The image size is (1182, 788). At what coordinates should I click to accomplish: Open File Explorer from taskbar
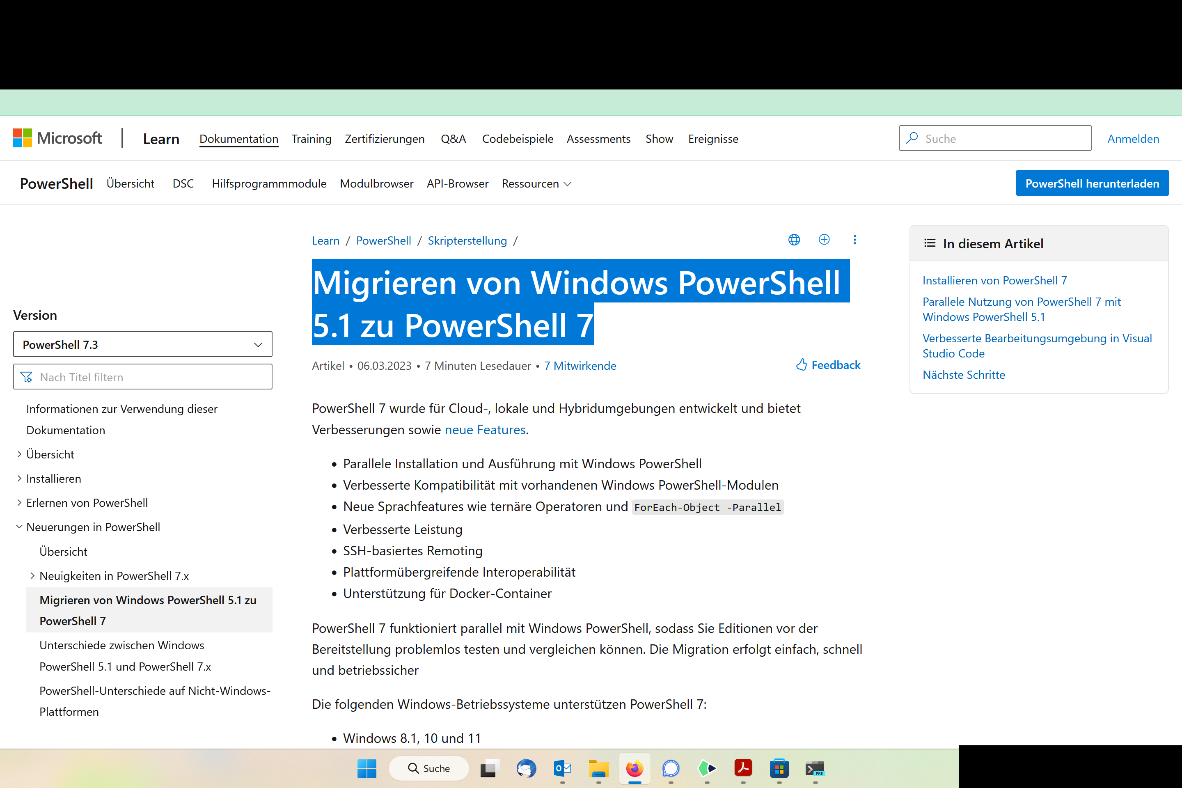pyautogui.click(x=598, y=768)
